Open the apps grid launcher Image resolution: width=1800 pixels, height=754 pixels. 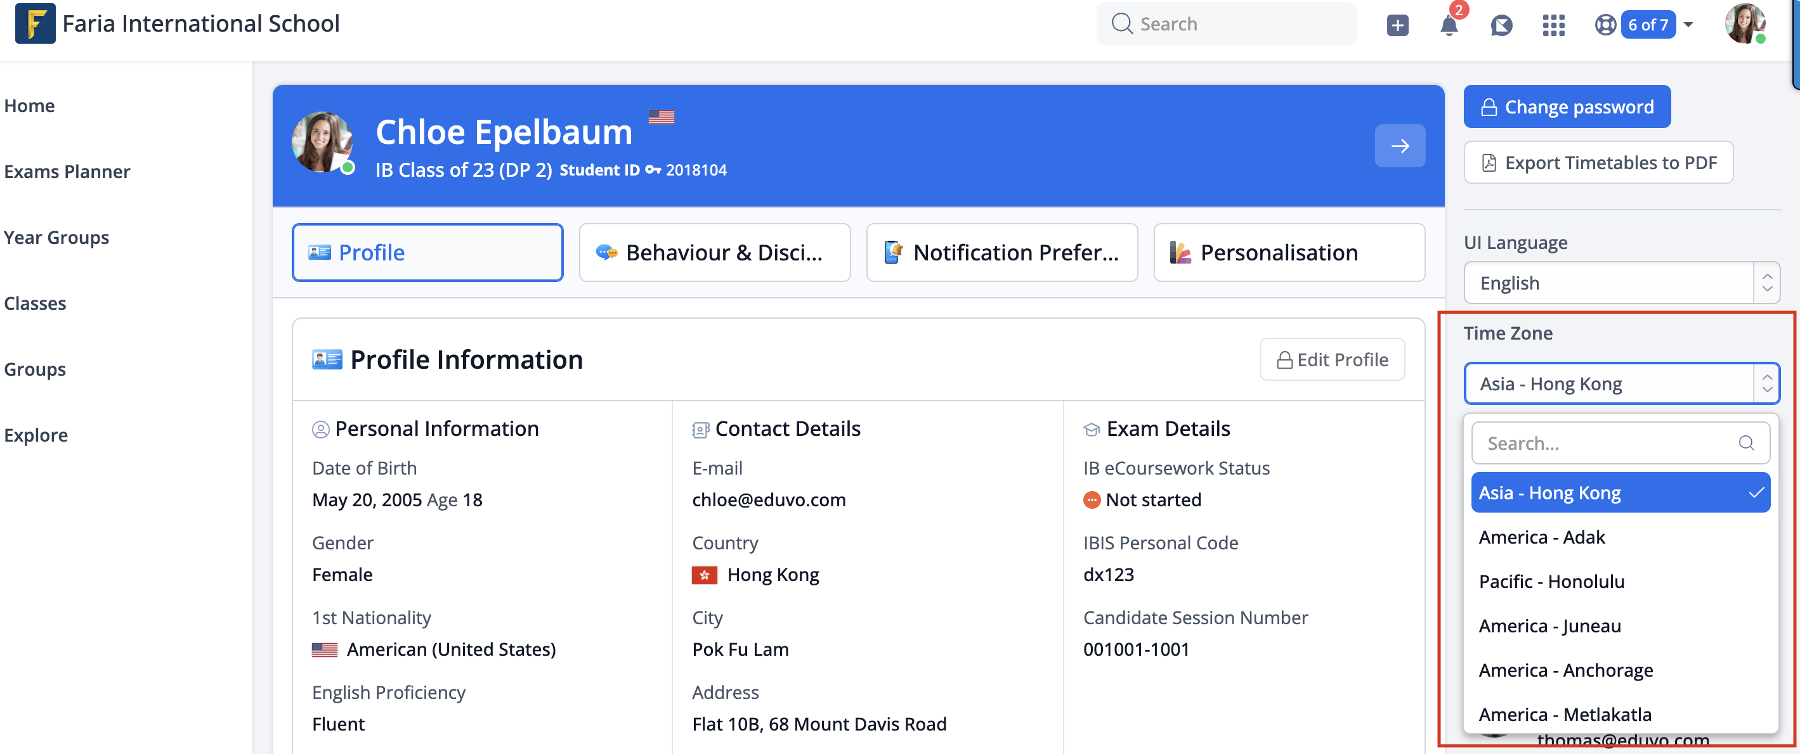coord(1553,25)
